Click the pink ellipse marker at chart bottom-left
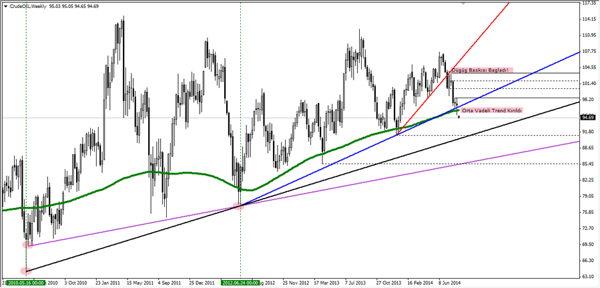The height and width of the screenshot is (288, 600). 26,271
